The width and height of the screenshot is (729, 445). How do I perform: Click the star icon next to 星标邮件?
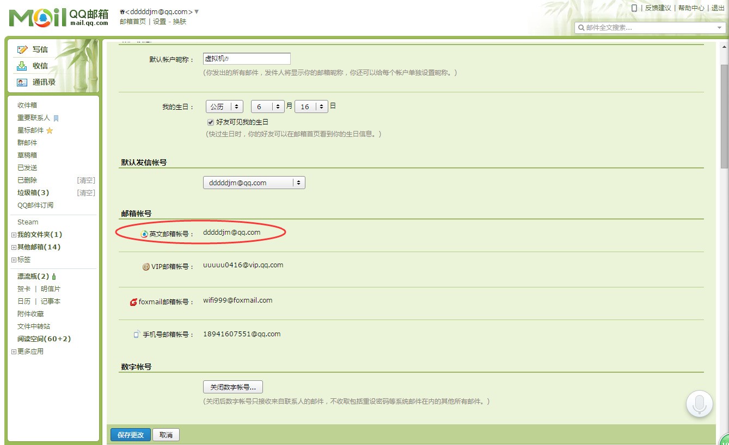click(x=48, y=130)
